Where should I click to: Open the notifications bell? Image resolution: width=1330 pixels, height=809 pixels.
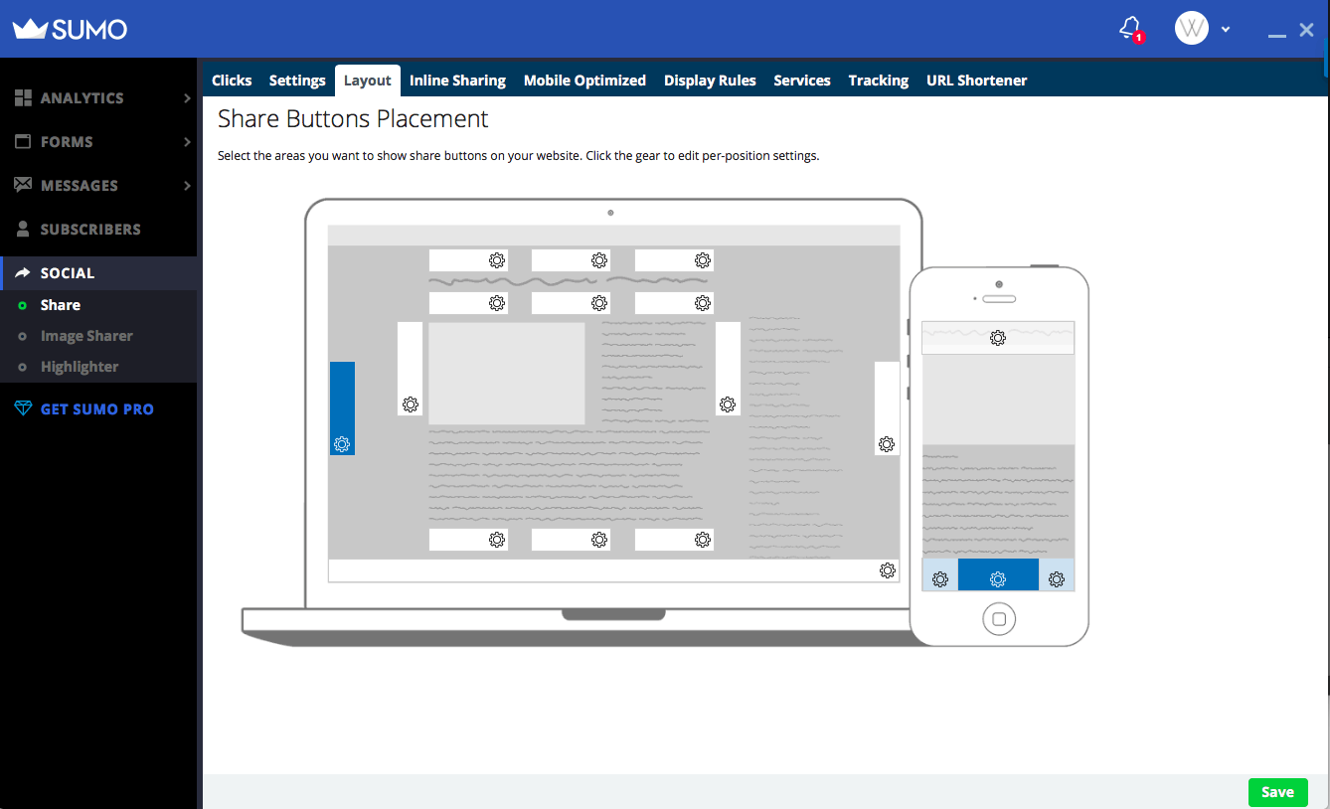click(1130, 28)
